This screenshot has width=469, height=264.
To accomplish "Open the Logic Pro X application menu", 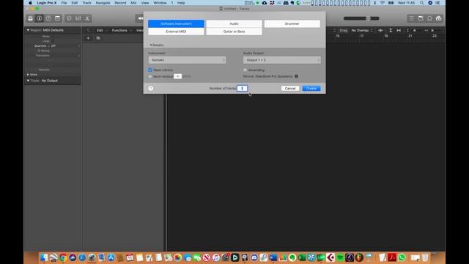I will 47,3.
